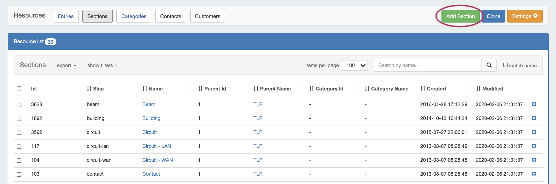Screen dimensions: 556x184
Task: Click the search magnifier icon
Action: click(x=489, y=65)
